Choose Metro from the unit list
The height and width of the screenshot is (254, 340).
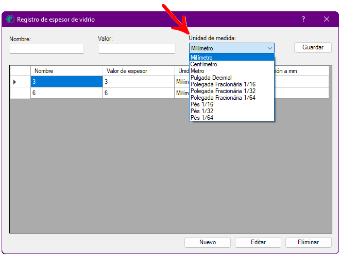coord(232,71)
